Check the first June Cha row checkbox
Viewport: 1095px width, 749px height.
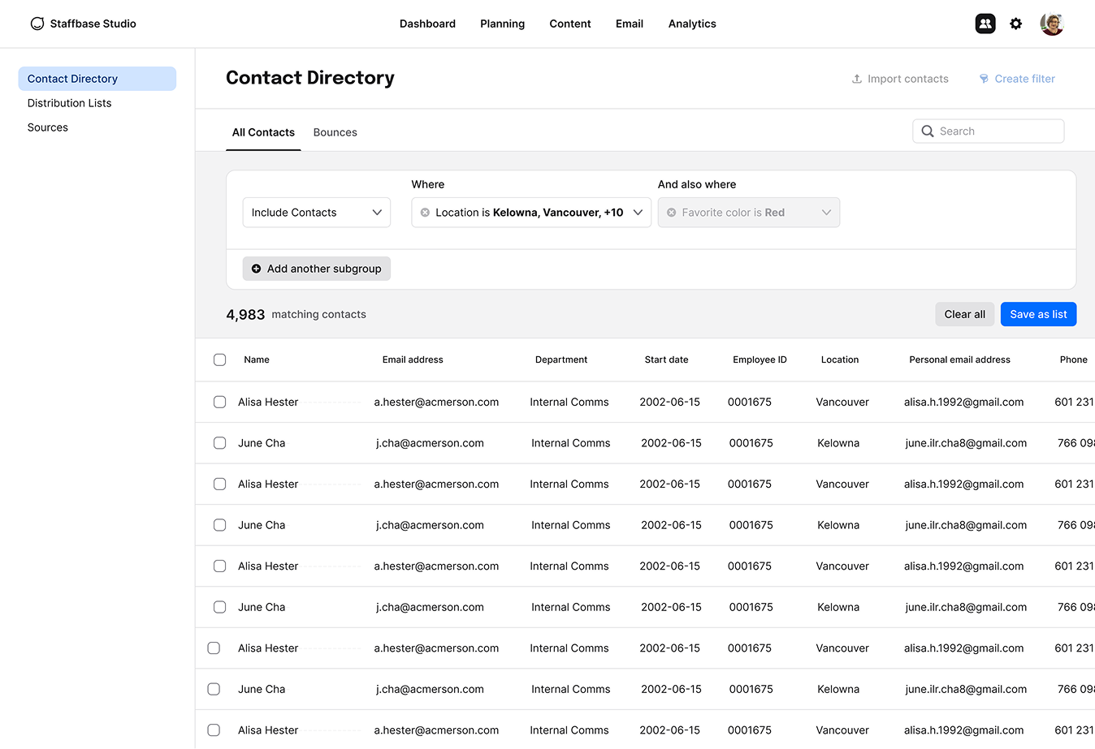(219, 443)
